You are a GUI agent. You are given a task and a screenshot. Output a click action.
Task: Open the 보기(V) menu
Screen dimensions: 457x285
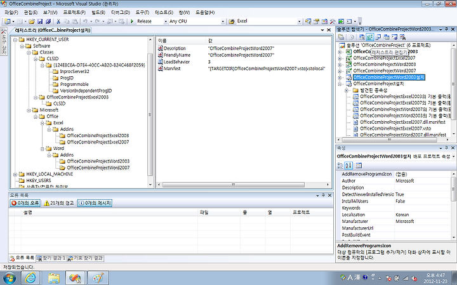50,13
